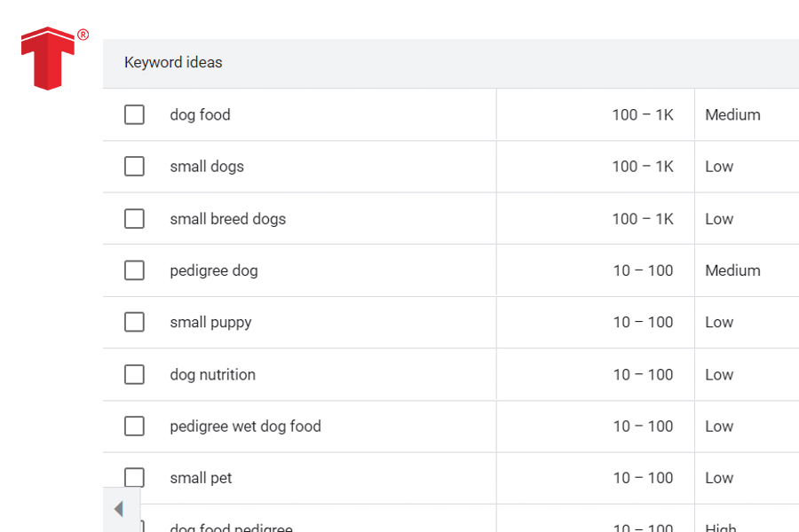Select the small breed dogs keyword
This screenshot has height=532, width=799.
[227, 219]
